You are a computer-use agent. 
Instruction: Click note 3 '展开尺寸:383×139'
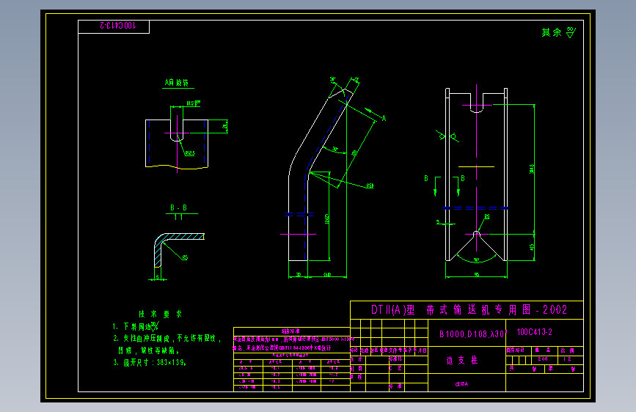point(155,363)
